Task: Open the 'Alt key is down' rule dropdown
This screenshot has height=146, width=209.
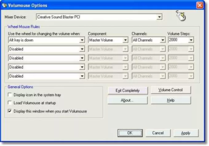Action: coord(47,40)
